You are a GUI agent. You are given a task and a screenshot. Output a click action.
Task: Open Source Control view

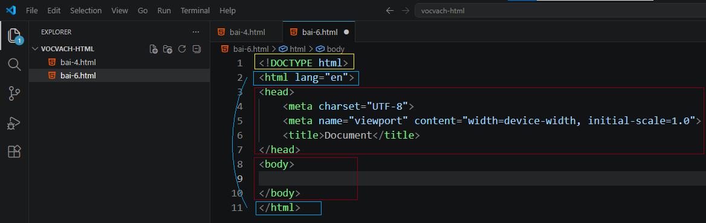[14, 94]
